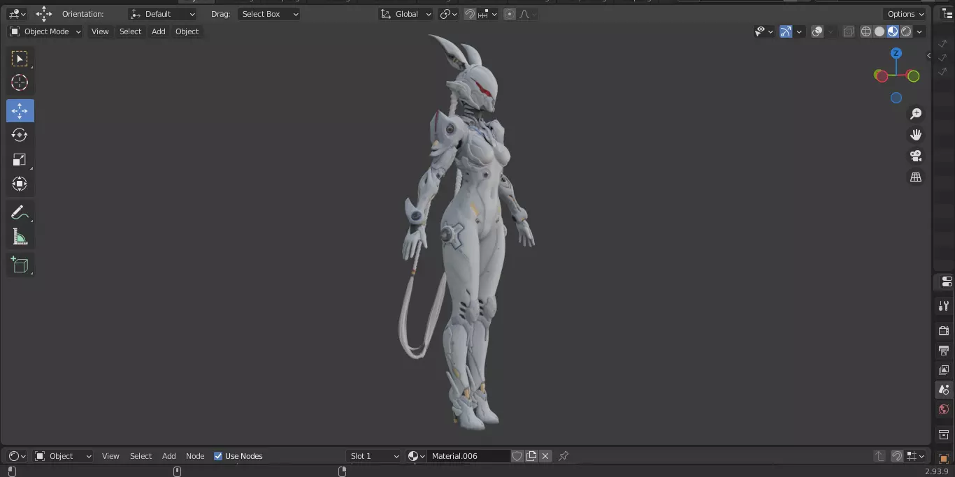Activate the Scale tool

[x=20, y=159]
